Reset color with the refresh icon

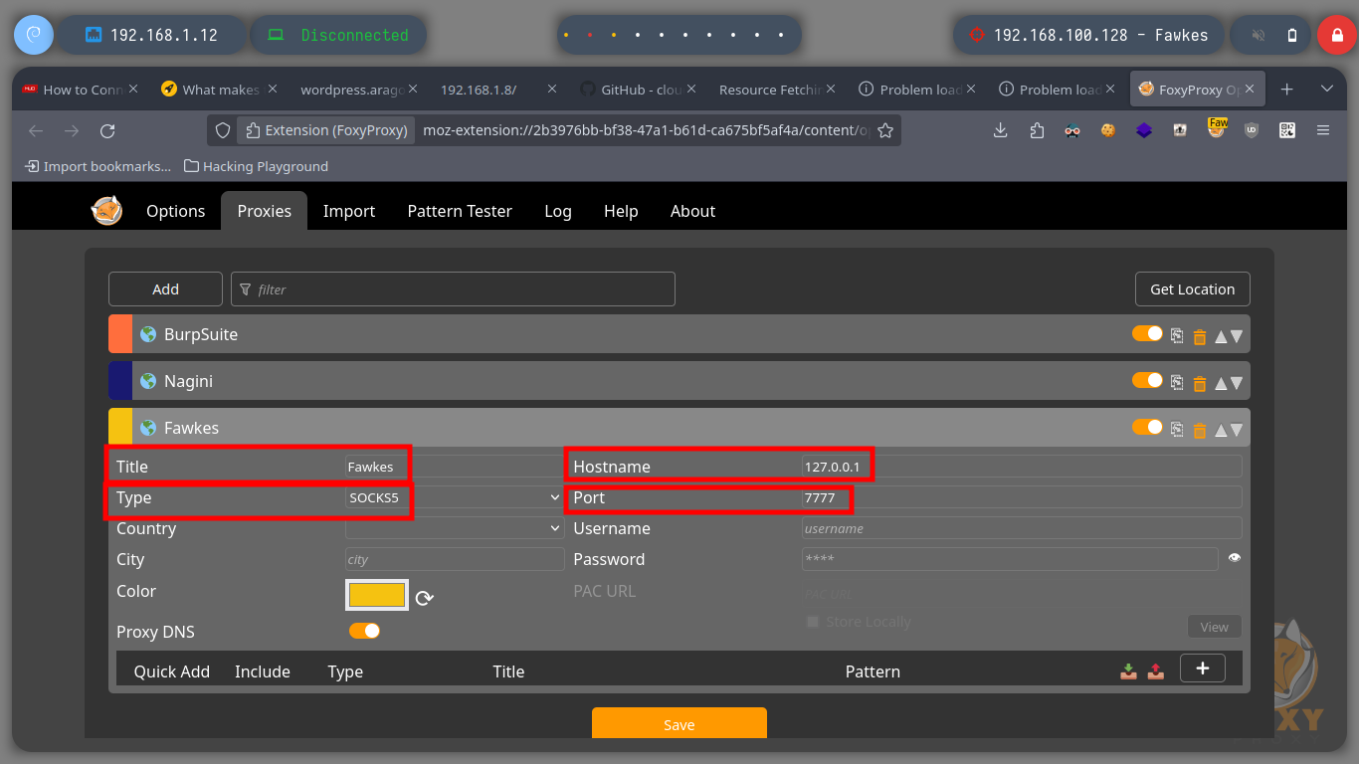[425, 598]
